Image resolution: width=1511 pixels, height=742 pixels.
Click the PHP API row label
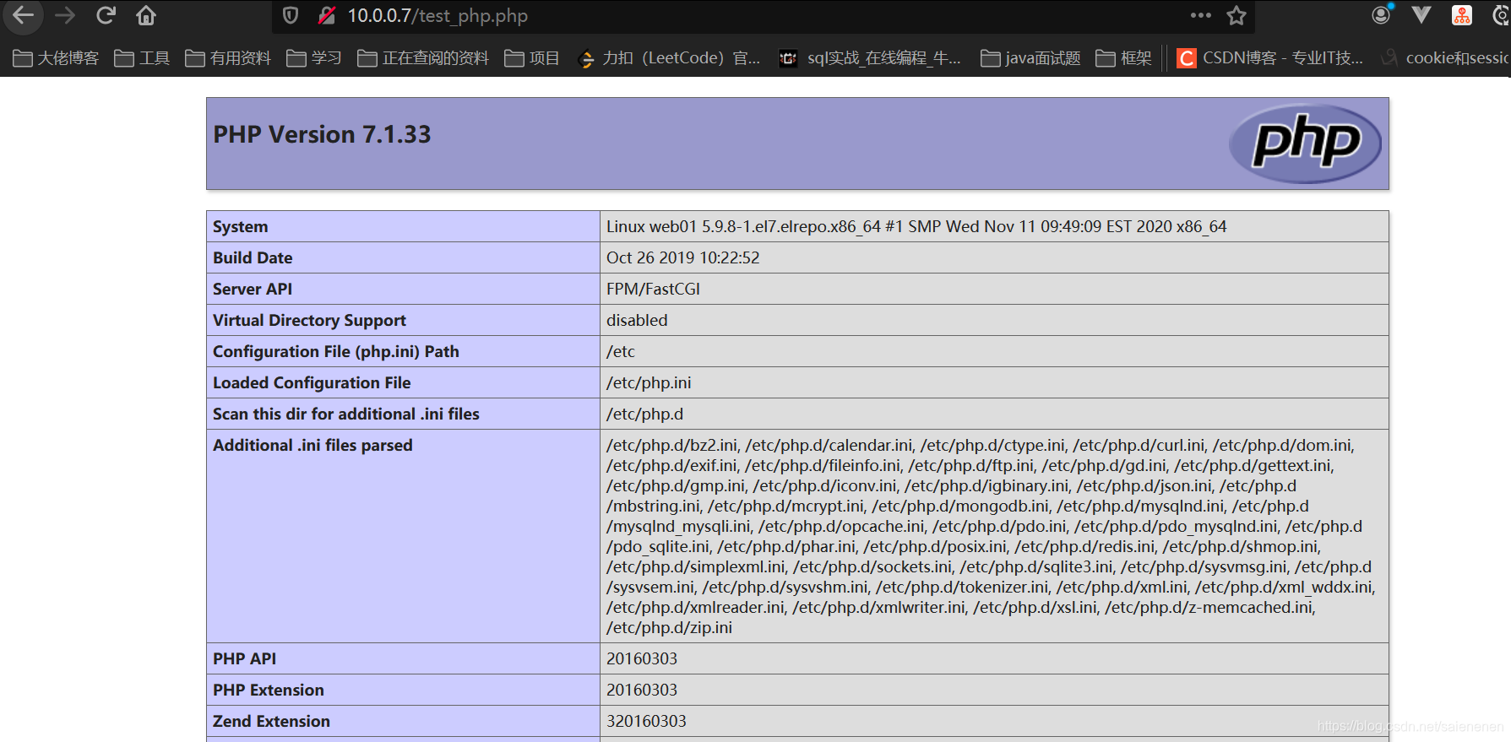tap(244, 658)
